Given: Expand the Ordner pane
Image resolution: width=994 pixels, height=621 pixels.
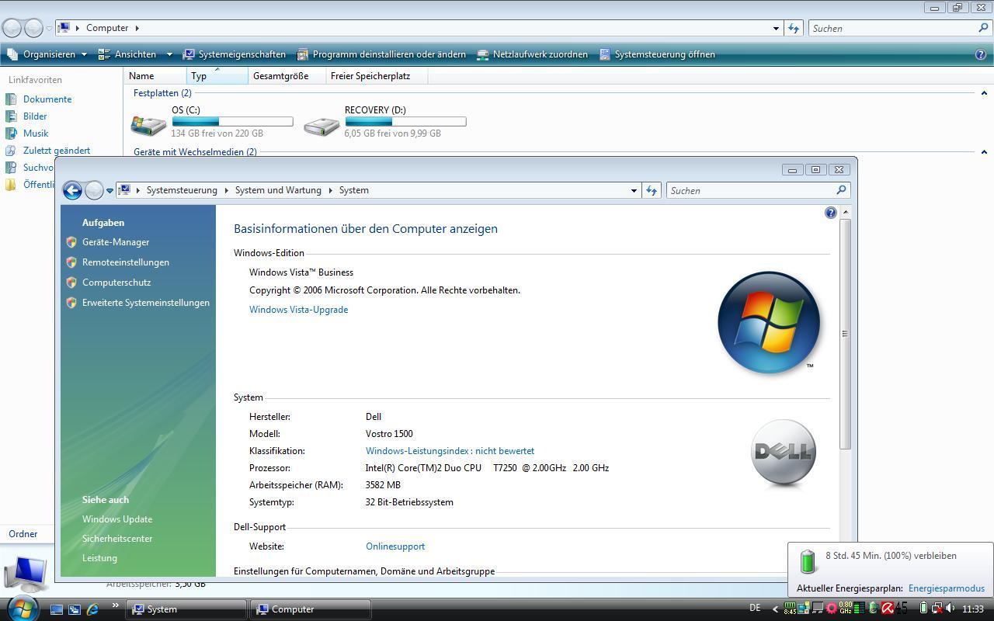Looking at the screenshot, I should (23, 534).
